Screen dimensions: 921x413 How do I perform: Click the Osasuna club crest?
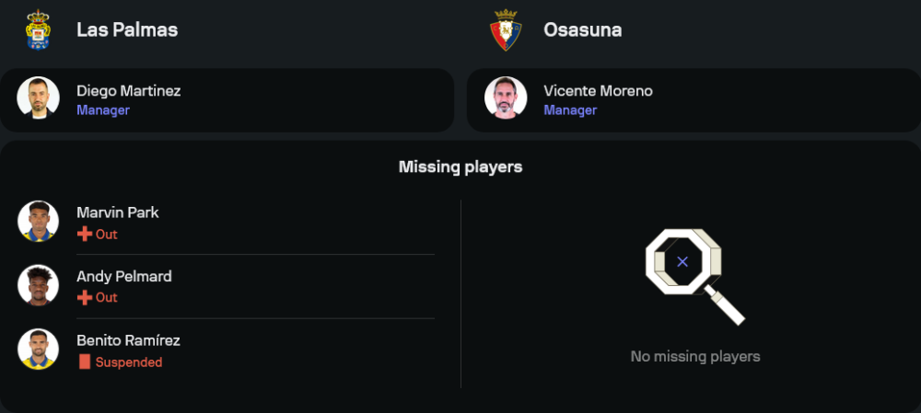click(506, 29)
